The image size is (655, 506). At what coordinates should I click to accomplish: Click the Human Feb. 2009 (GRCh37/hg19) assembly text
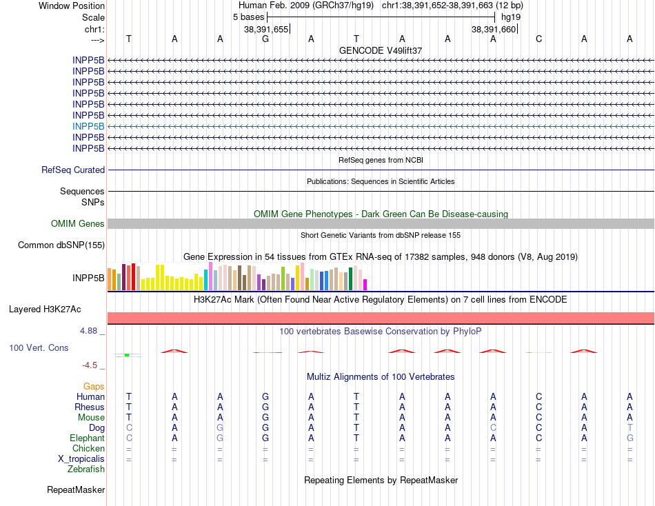307,6
